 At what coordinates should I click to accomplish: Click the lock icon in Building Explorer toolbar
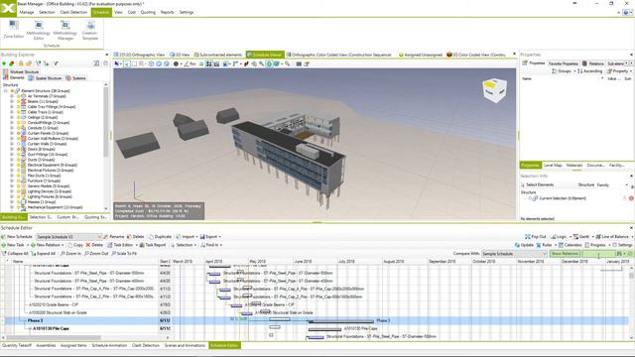click(x=21, y=63)
